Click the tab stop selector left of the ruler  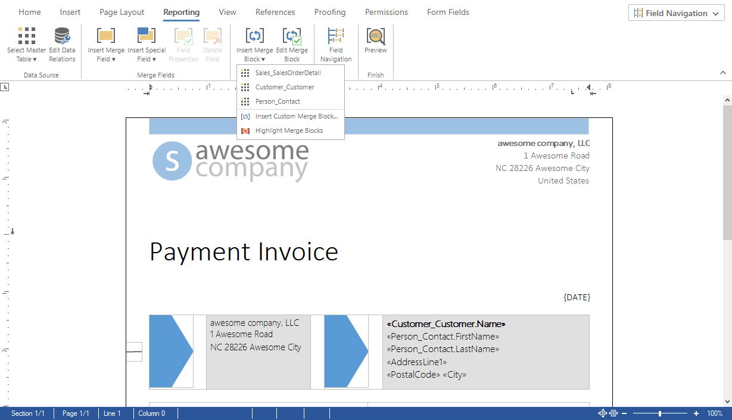point(5,87)
